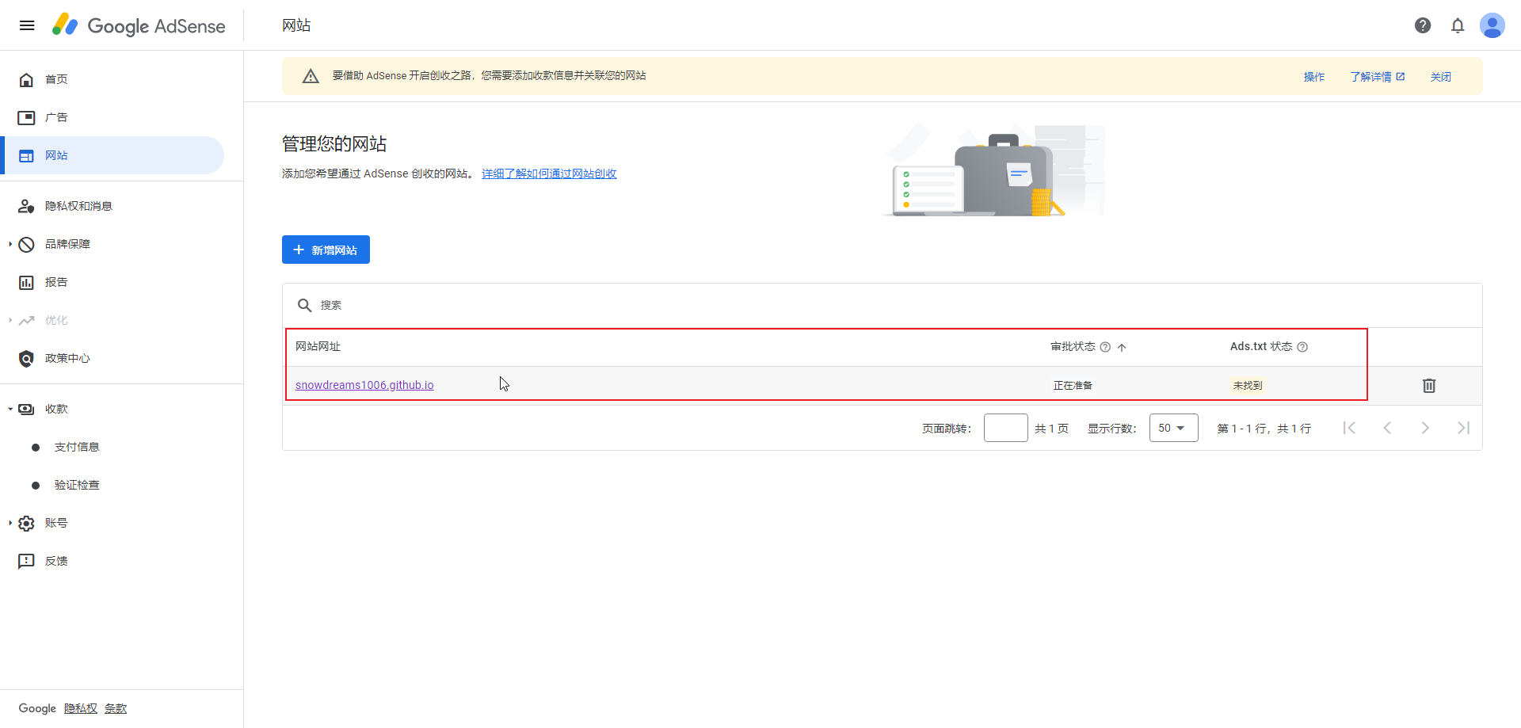
Task: Open the notifications bell
Action: click(1458, 25)
